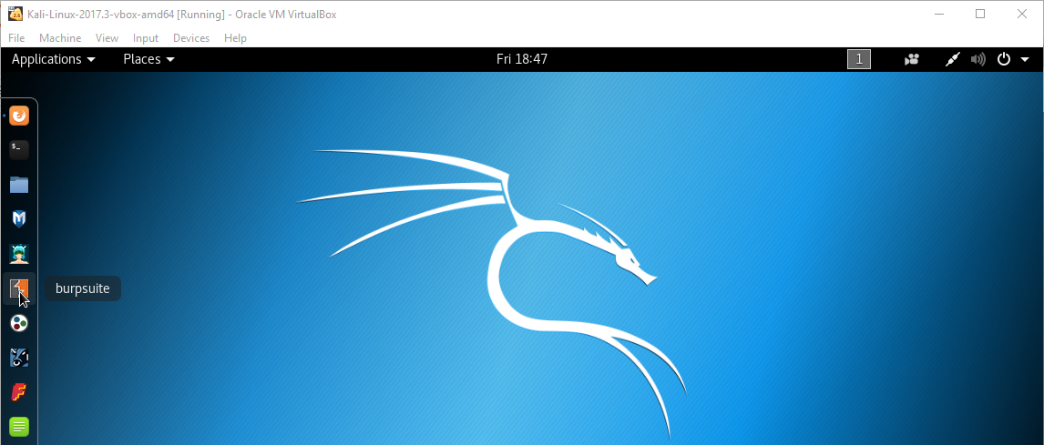This screenshot has width=1044, height=445.
Task: Expand the Places dropdown
Action: [148, 59]
